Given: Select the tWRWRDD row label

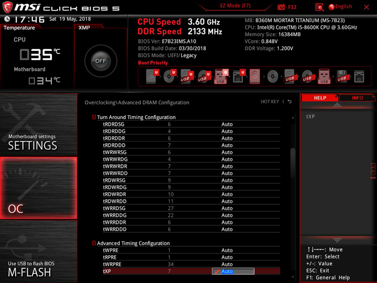Looking at the screenshot, I should [115, 173].
